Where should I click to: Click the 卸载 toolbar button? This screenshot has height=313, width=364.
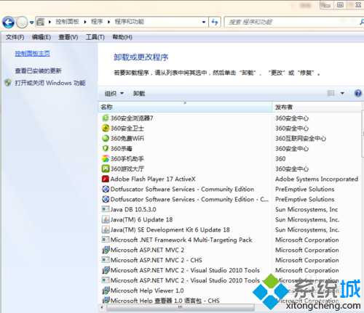tap(139, 94)
